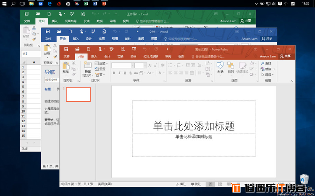Toggle Underline formatting in PowerPoint ribbon
Screen dimensions: 315x196
[125, 73]
